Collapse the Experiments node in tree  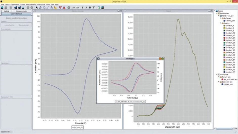coord(217,13)
